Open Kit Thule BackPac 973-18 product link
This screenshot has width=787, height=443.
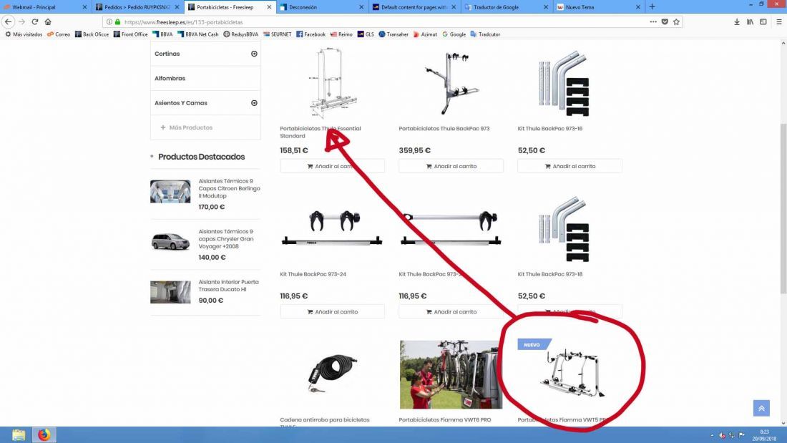(x=549, y=274)
